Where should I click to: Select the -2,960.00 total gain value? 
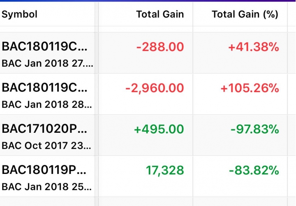click(x=155, y=88)
